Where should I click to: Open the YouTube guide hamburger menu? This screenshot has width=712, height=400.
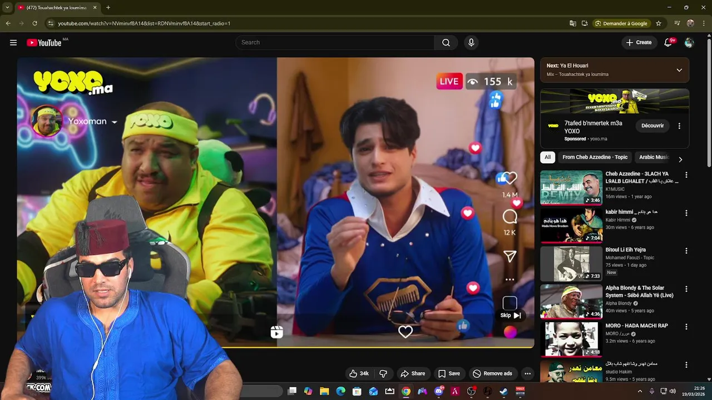[x=13, y=43]
